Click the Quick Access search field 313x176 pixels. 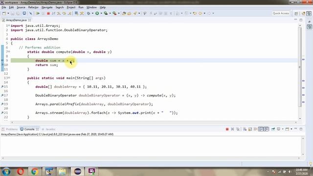(x=281, y=13)
